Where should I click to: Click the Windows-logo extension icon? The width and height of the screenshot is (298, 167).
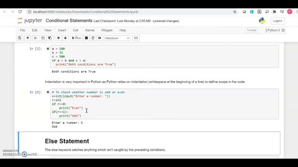coord(251,12)
